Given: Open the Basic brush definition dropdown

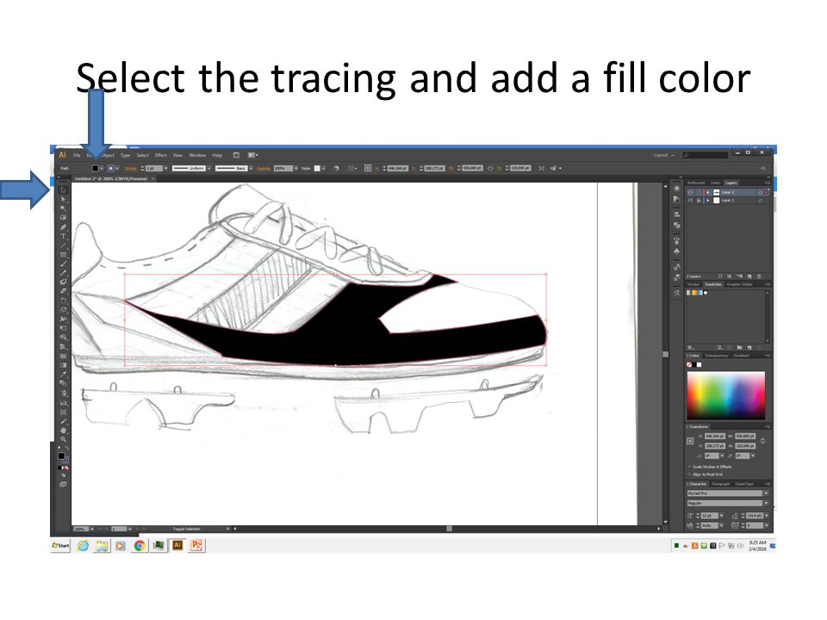Looking at the screenshot, I should (251, 168).
